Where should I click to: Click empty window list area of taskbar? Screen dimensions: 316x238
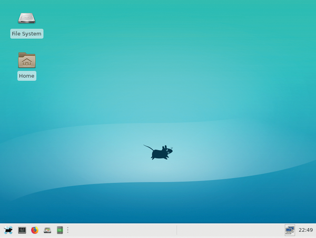[121, 230]
